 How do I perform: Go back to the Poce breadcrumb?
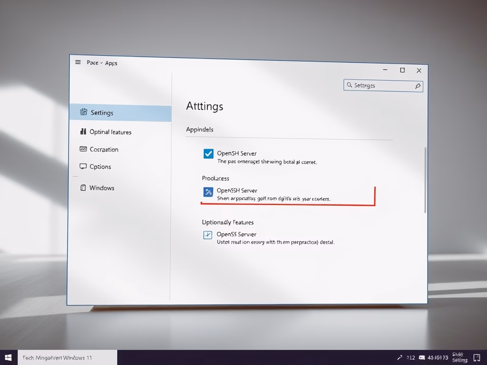click(x=93, y=62)
